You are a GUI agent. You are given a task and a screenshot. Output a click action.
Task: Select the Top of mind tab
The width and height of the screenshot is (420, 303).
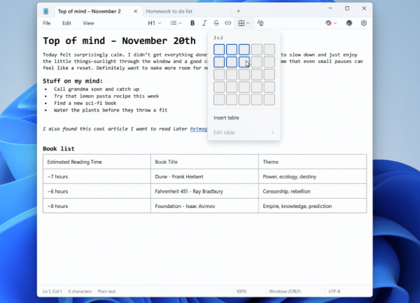pos(89,11)
